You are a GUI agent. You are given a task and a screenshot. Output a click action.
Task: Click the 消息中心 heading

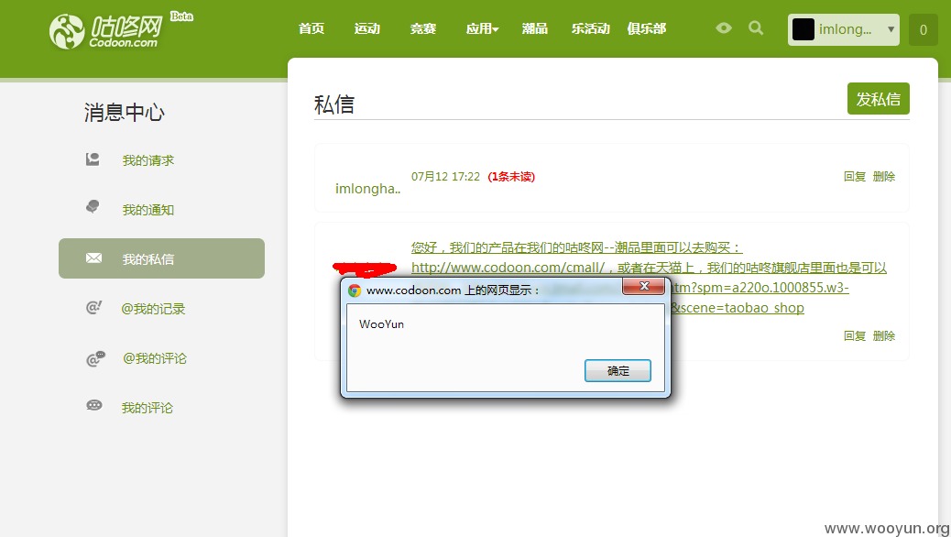125,112
